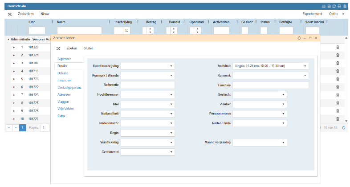Expand row 1 with ID 101220

(14, 47)
